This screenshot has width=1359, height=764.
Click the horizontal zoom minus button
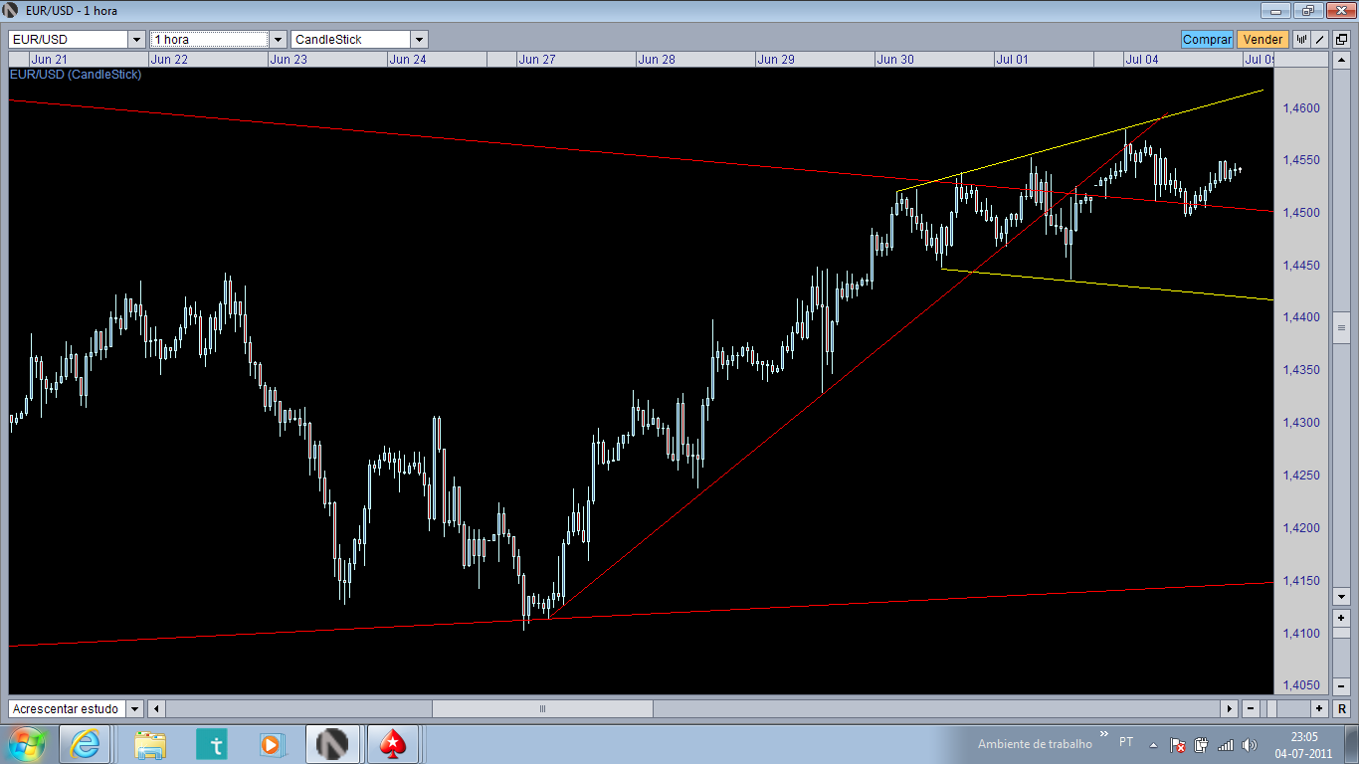1251,708
